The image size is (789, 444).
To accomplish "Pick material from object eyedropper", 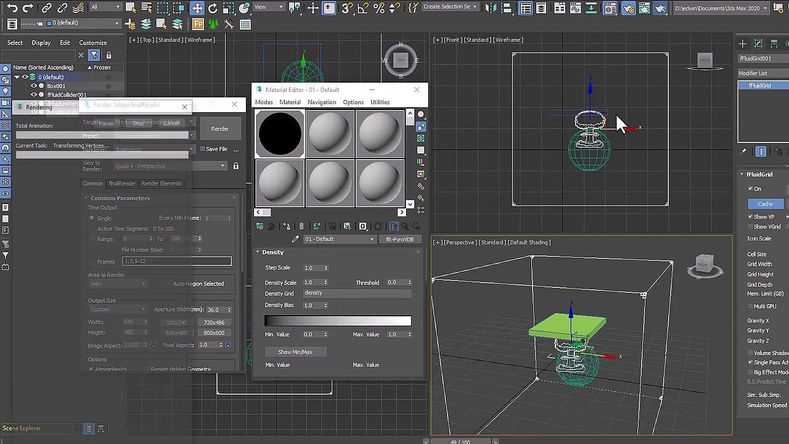I will (x=295, y=239).
